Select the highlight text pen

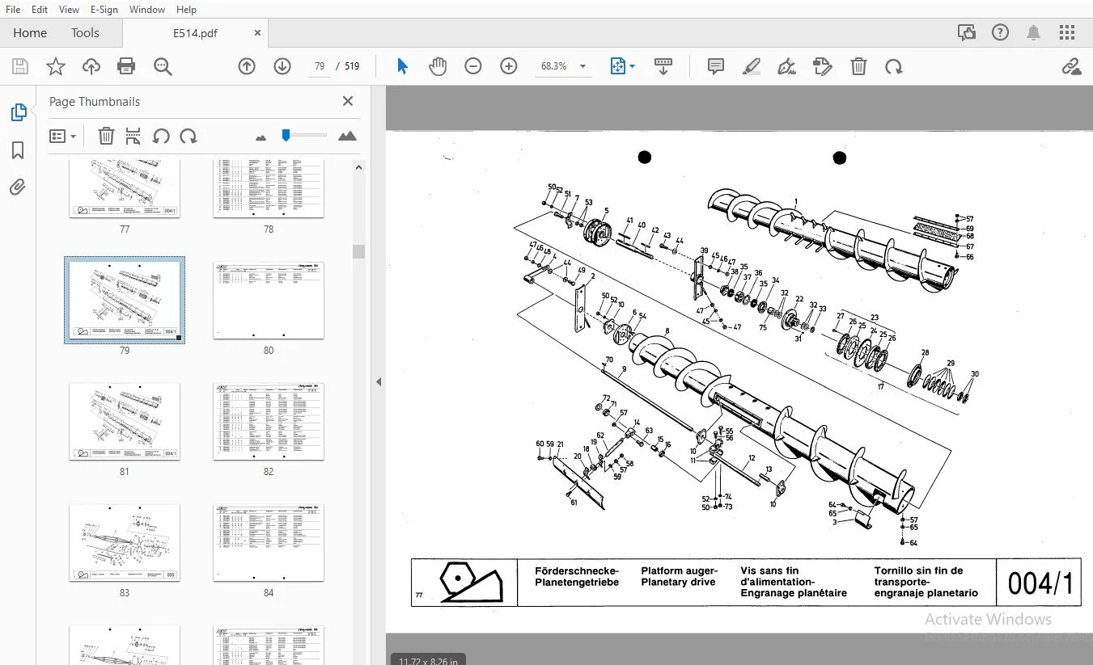tap(752, 66)
